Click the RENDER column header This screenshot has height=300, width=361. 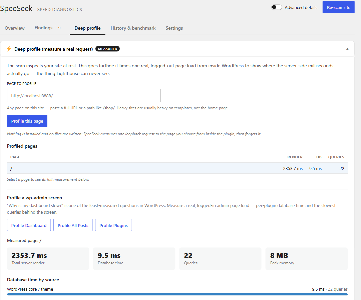pyautogui.click(x=295, y=157)
